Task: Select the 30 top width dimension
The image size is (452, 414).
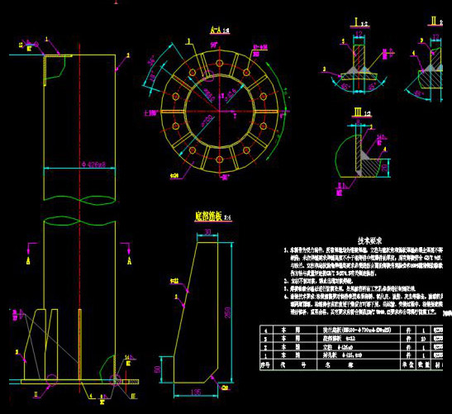Action: coord(207,232)
